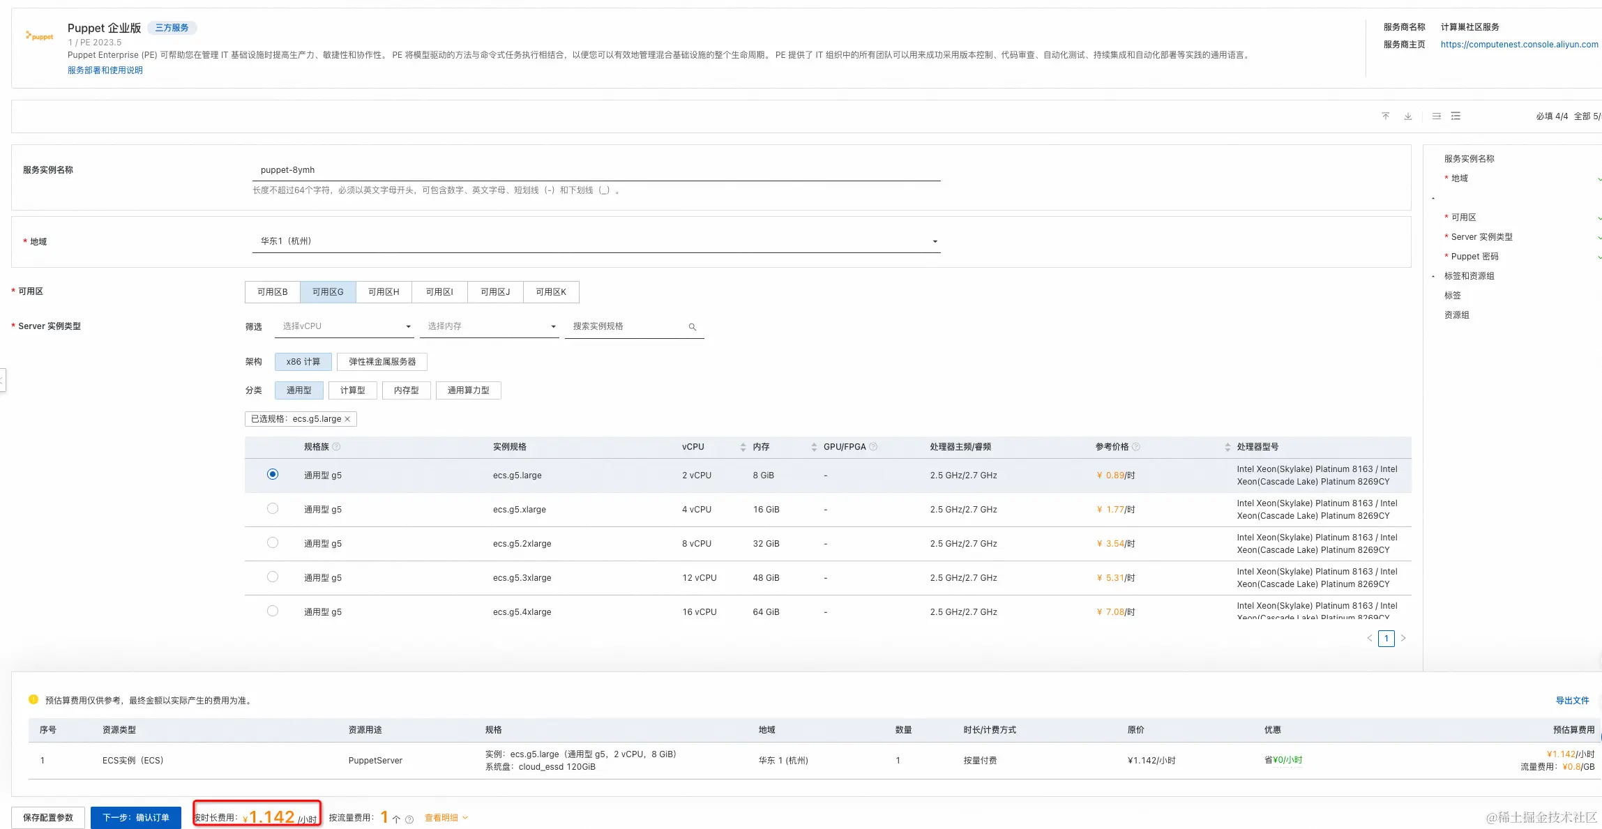
Task: Open the 选择vCPU filter dropdown
Action: tap(345, 326)
